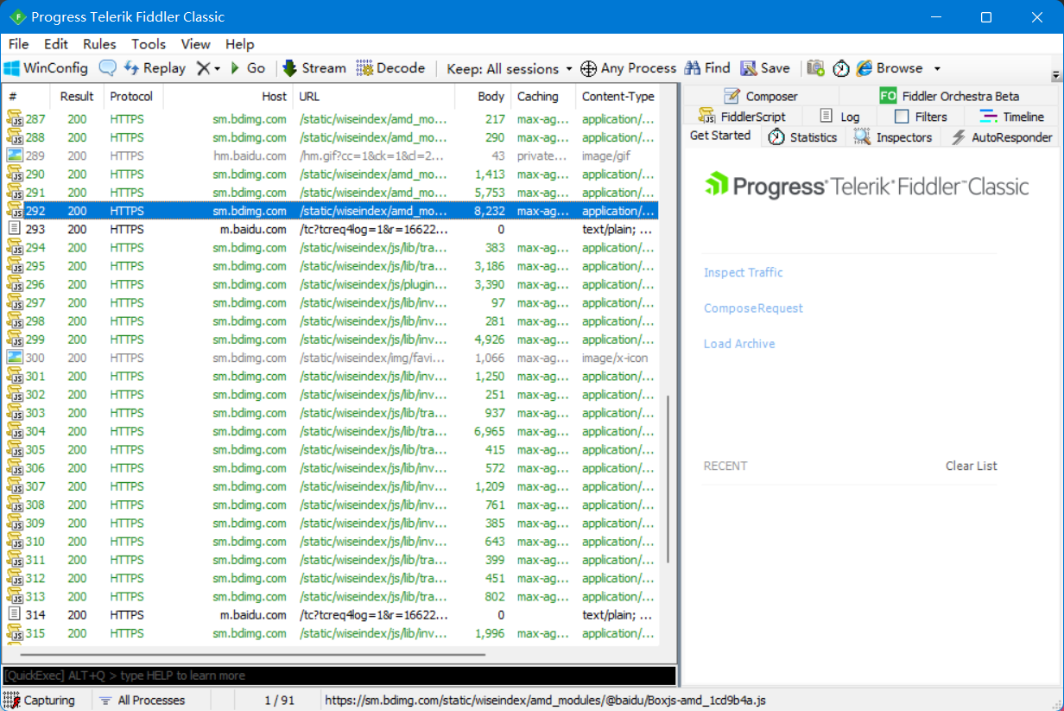Click the WinConfig toolbar button

[x=47, y=68]
